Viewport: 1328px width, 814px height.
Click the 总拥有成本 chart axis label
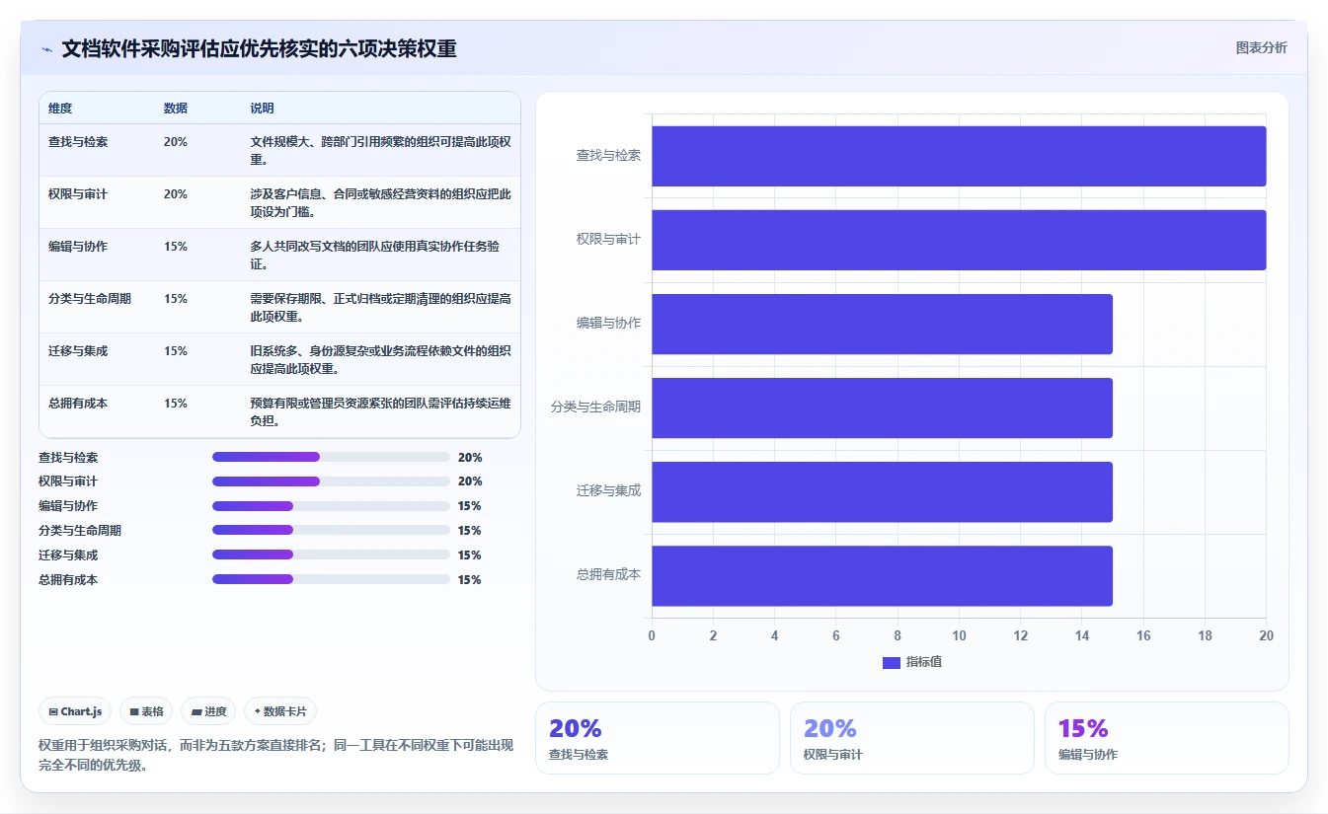tap(608, 575)
